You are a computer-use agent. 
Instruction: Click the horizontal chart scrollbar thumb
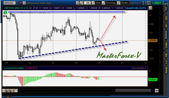(133, 91)
